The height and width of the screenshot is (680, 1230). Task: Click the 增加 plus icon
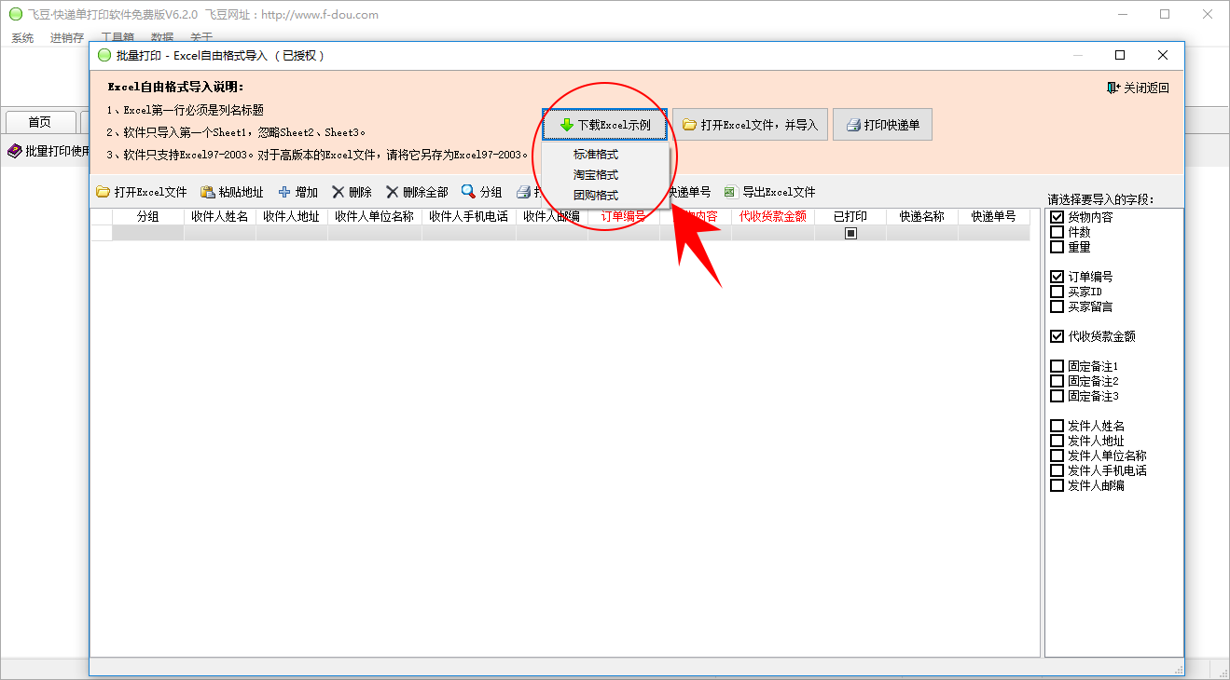click(x=284, y=192)
